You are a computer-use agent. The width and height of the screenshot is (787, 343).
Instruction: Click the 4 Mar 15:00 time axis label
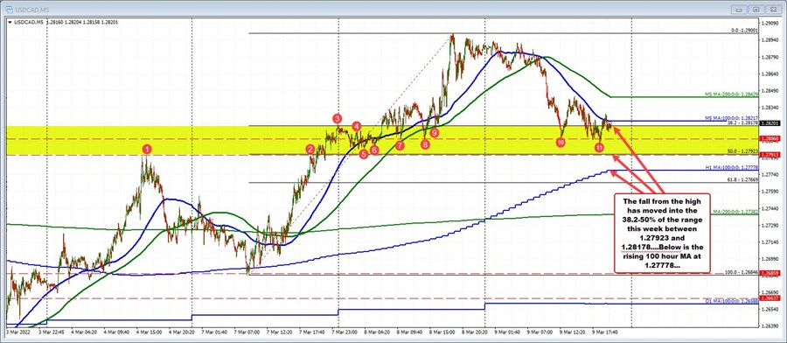(148, 332)
